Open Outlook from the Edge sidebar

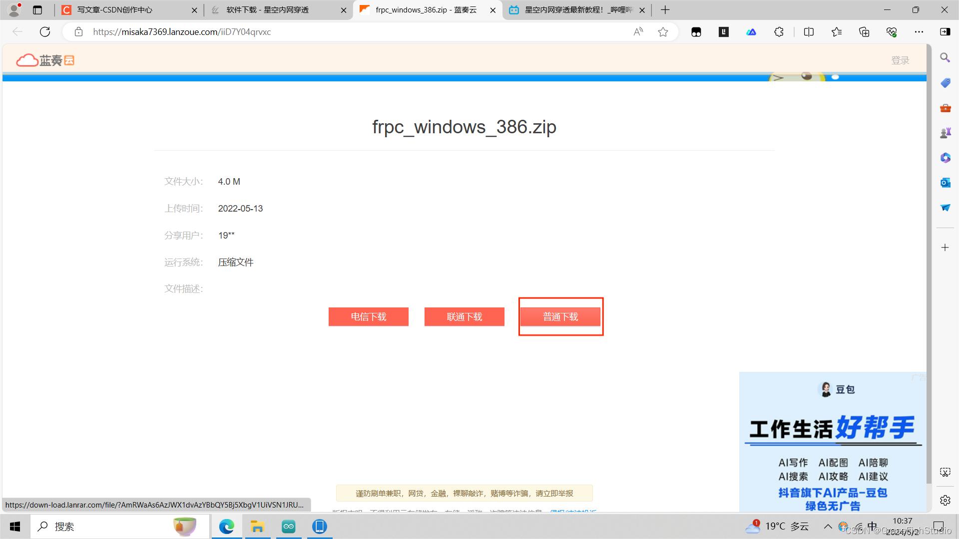(945, 183)
